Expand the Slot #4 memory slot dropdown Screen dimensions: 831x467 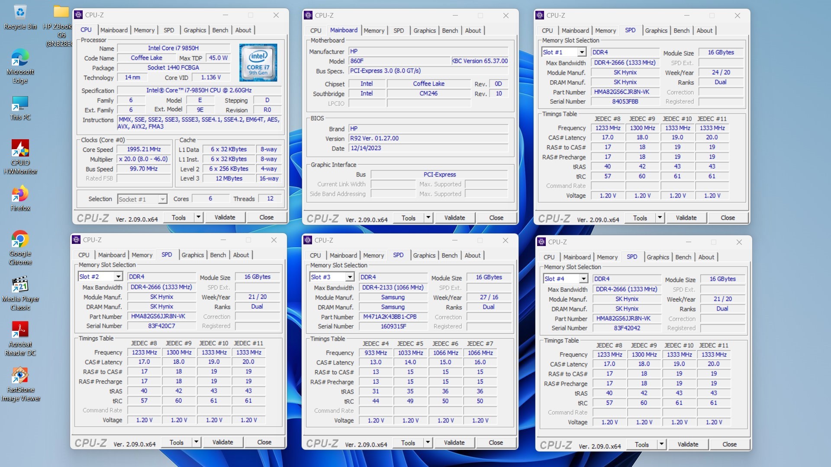coord(583,279)
